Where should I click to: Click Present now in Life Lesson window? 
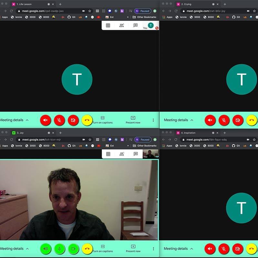coord(133,120)
